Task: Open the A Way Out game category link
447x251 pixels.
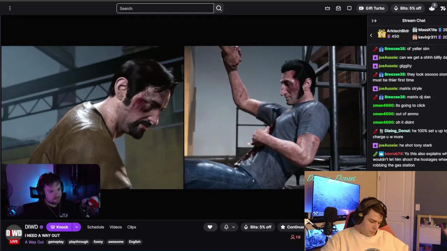Action: click(34, 242)
